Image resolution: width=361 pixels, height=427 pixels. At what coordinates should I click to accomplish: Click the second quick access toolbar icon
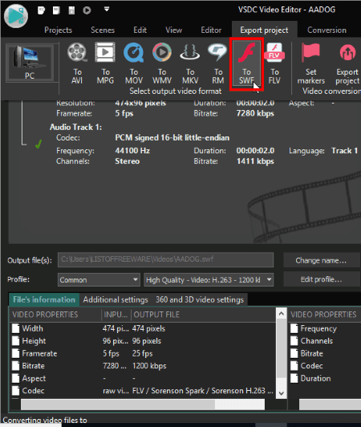click(x=56, y=10)
